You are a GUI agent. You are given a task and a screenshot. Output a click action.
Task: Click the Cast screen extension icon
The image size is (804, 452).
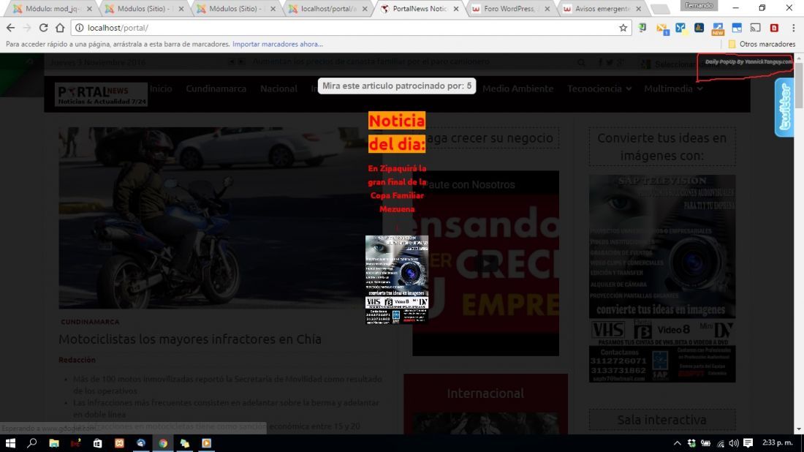click(x=755, y=28)
